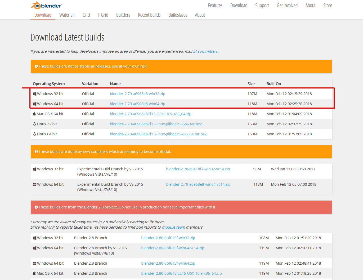The width and height of the screenshot is (363, 280).
Task: Click the Windows icon beside Blender 2.8 Branch 64 bit
Action: (34, 263)
